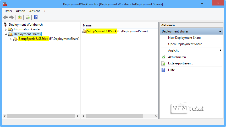Expand the Information Center node
This screenshot has height=127, width=226.
pos(6,30)
